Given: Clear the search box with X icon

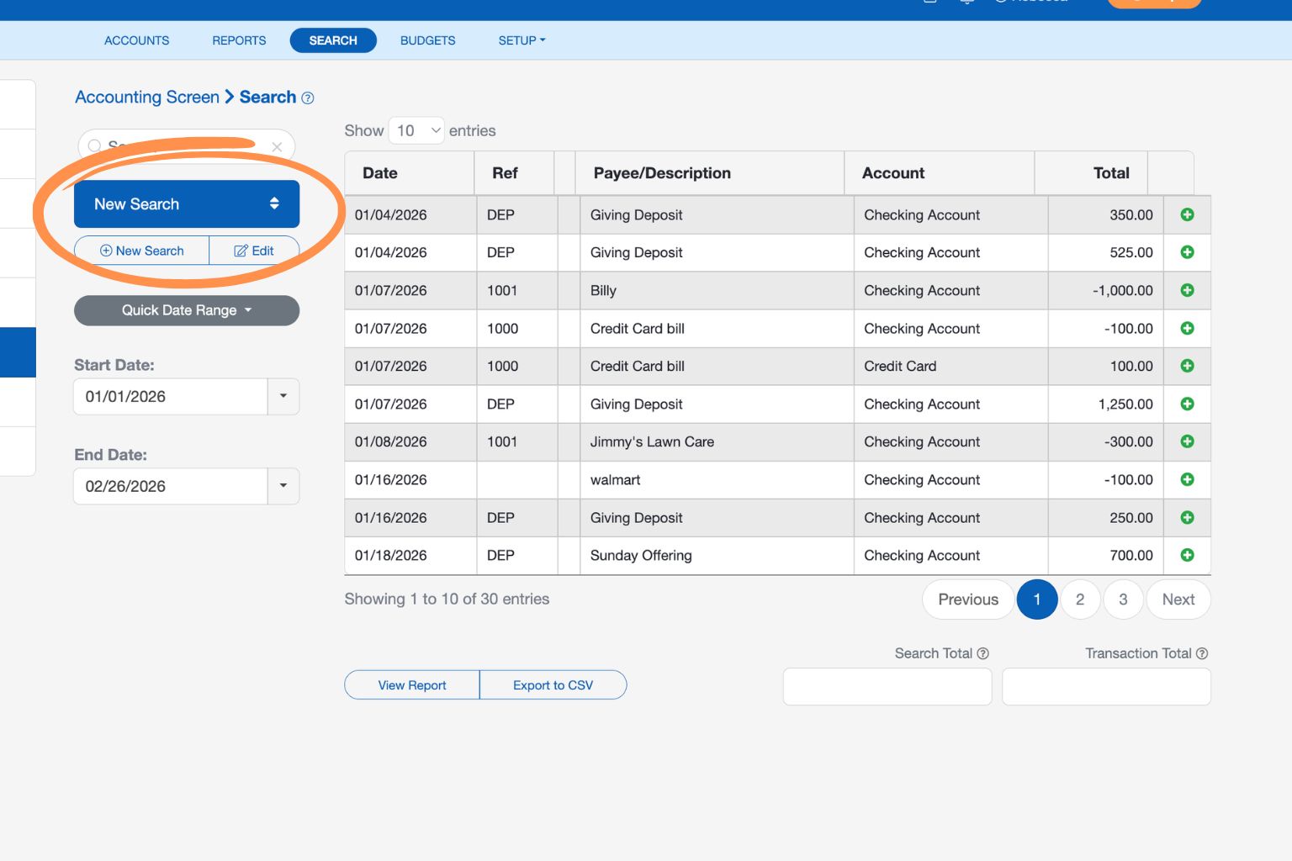Looking at the screenshot, I should pyautogui.click(x=277, y=146).
